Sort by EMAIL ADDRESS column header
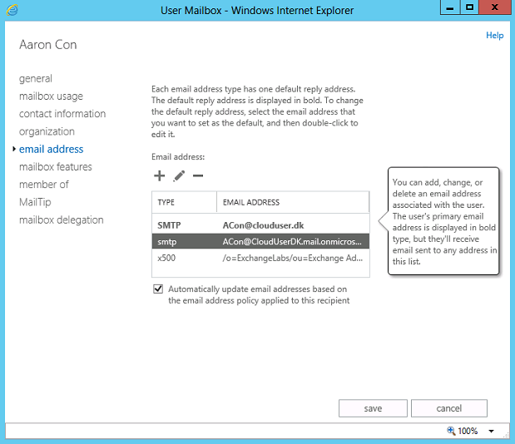 tap(293, 202)
